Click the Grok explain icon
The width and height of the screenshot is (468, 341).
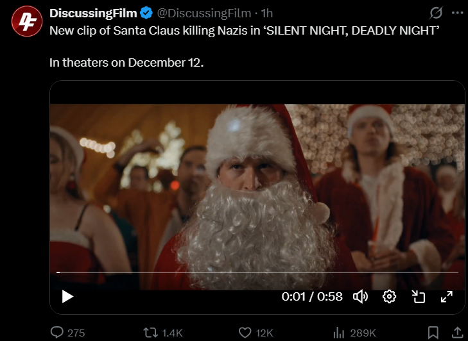coord(436,13)
